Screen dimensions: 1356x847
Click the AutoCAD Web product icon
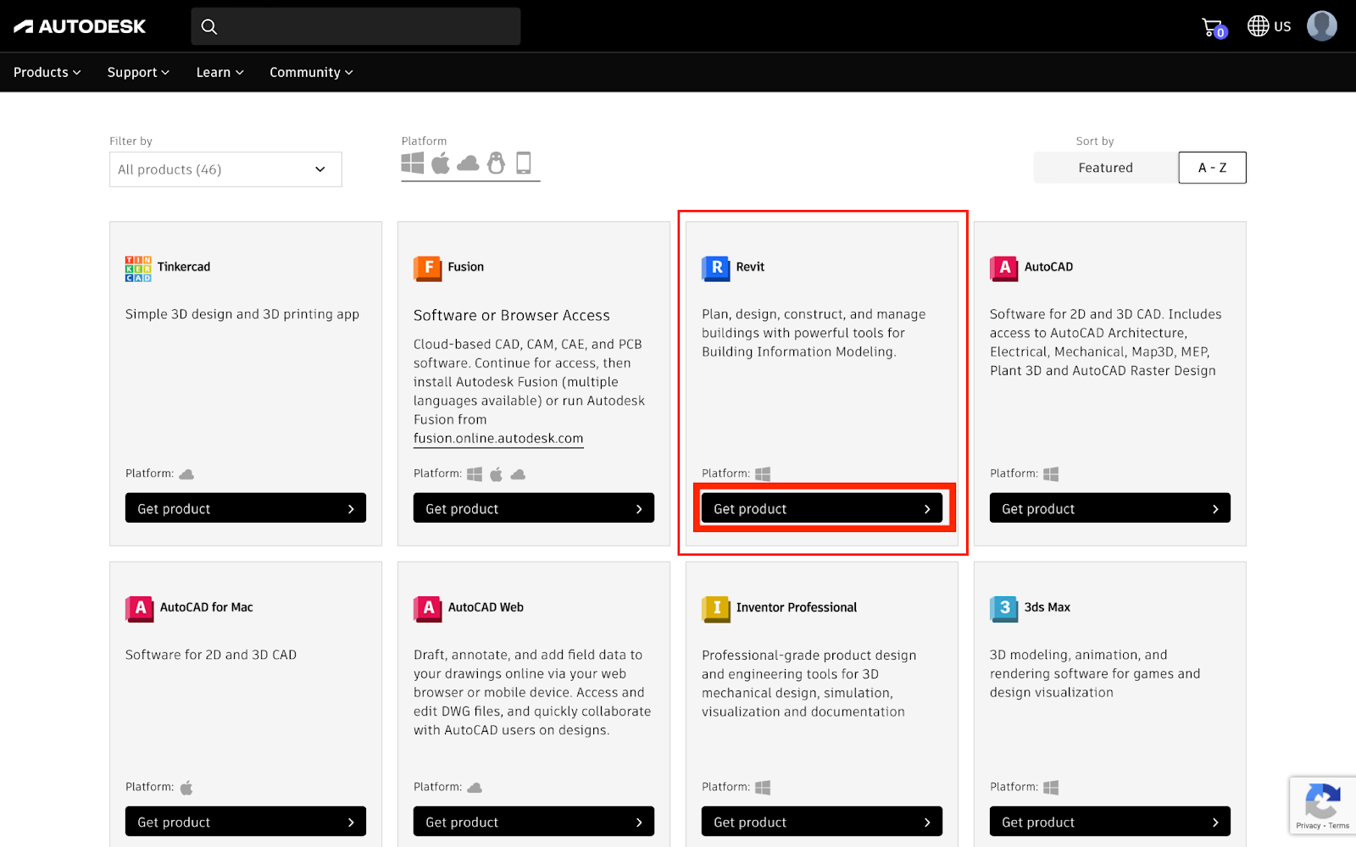tap(428, 608)
